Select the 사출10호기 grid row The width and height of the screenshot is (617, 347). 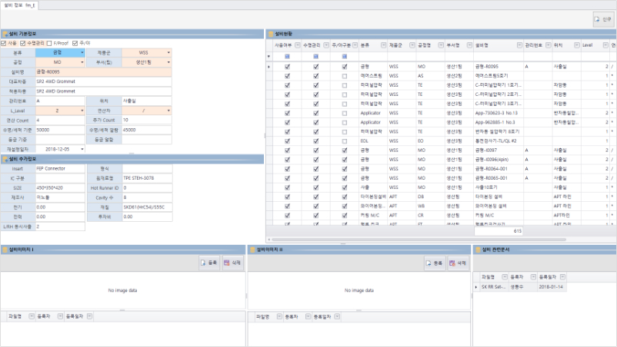(441, 187)
